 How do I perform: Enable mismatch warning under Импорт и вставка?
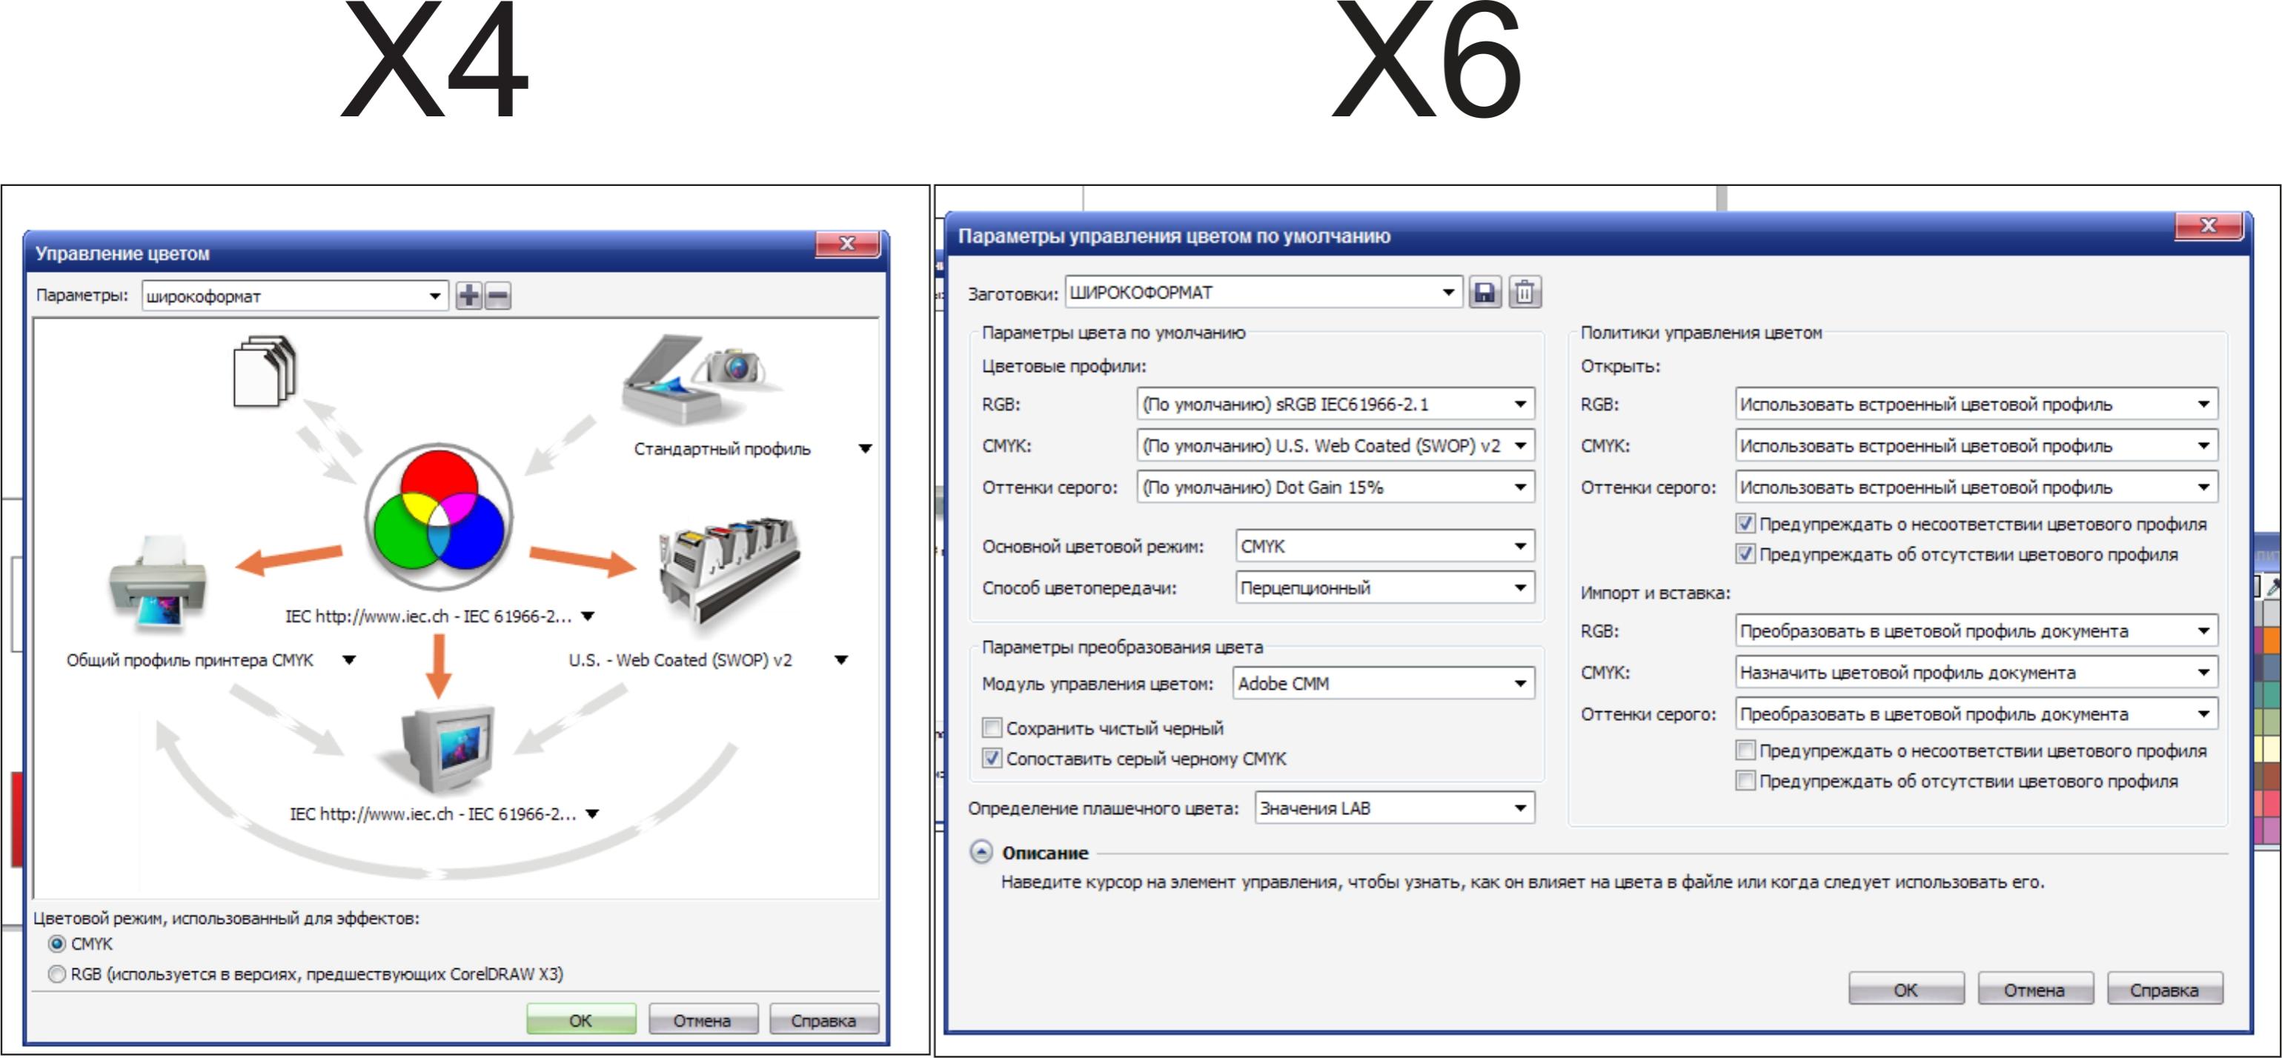click(1745, 751)
